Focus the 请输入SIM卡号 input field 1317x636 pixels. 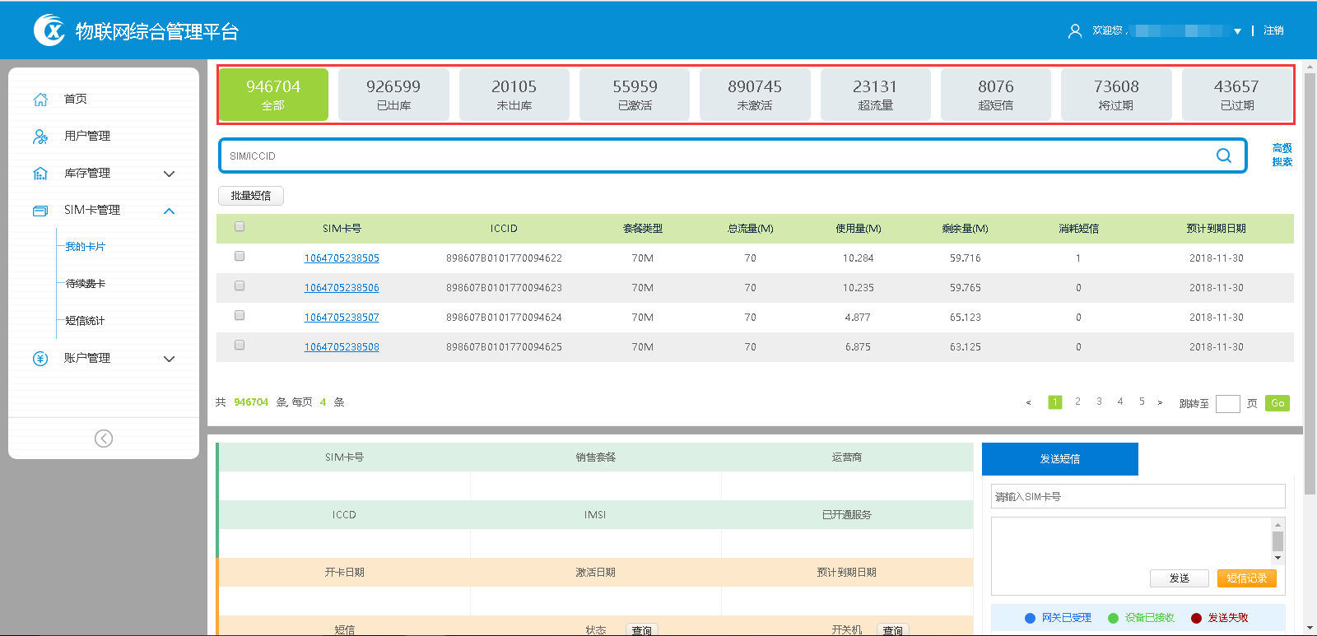click(1138, 497)
